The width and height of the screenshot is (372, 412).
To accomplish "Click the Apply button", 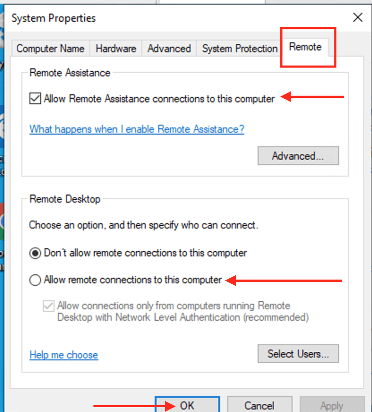I will pyautogui.click(x=331, y=405).
